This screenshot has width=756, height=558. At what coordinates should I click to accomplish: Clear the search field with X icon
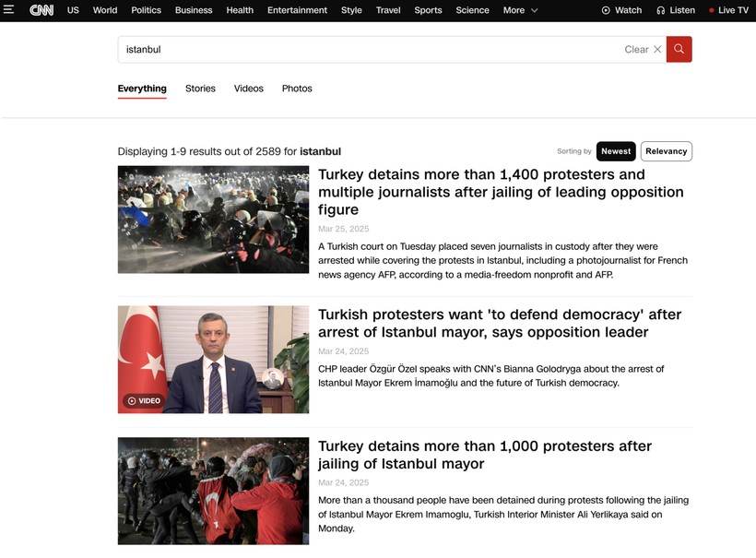click(x=657, y=49)
